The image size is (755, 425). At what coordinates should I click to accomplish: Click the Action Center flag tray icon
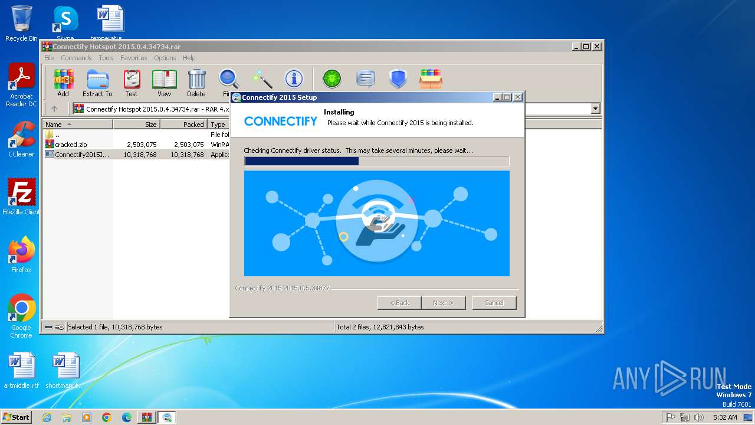tap(670, 417)
